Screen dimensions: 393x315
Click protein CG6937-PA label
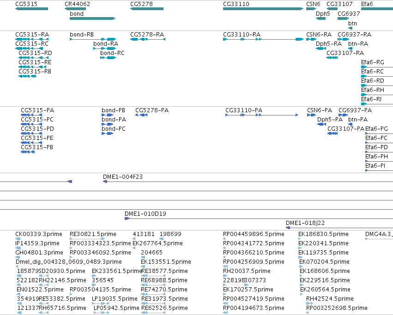tap(355, 110)
